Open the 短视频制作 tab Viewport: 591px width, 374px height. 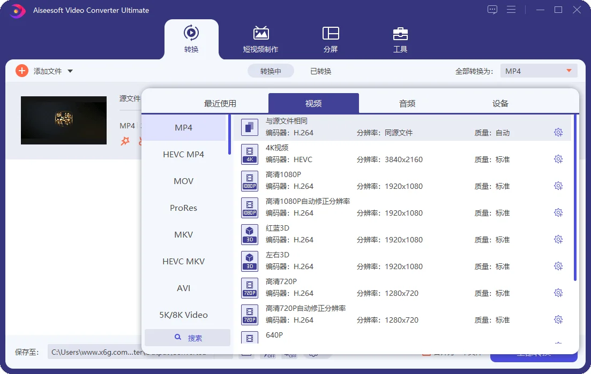pos(261,39)
